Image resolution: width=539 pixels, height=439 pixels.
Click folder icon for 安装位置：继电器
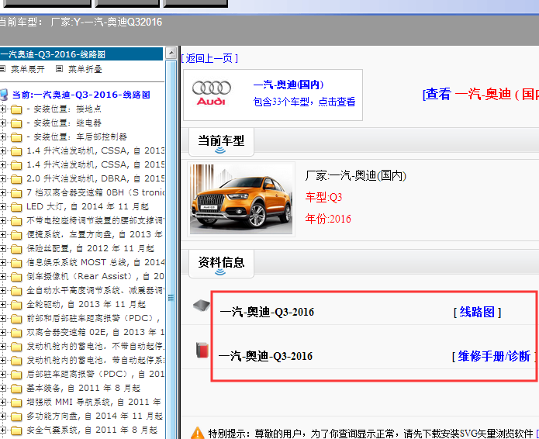(x=16, y=123)
